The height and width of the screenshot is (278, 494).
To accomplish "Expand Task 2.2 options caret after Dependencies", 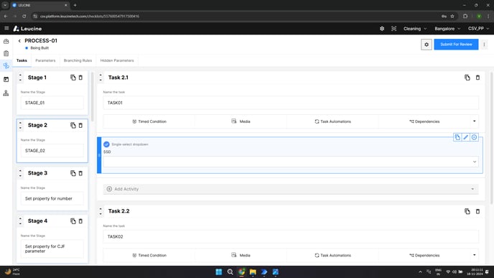I will [x=474, y=255].
